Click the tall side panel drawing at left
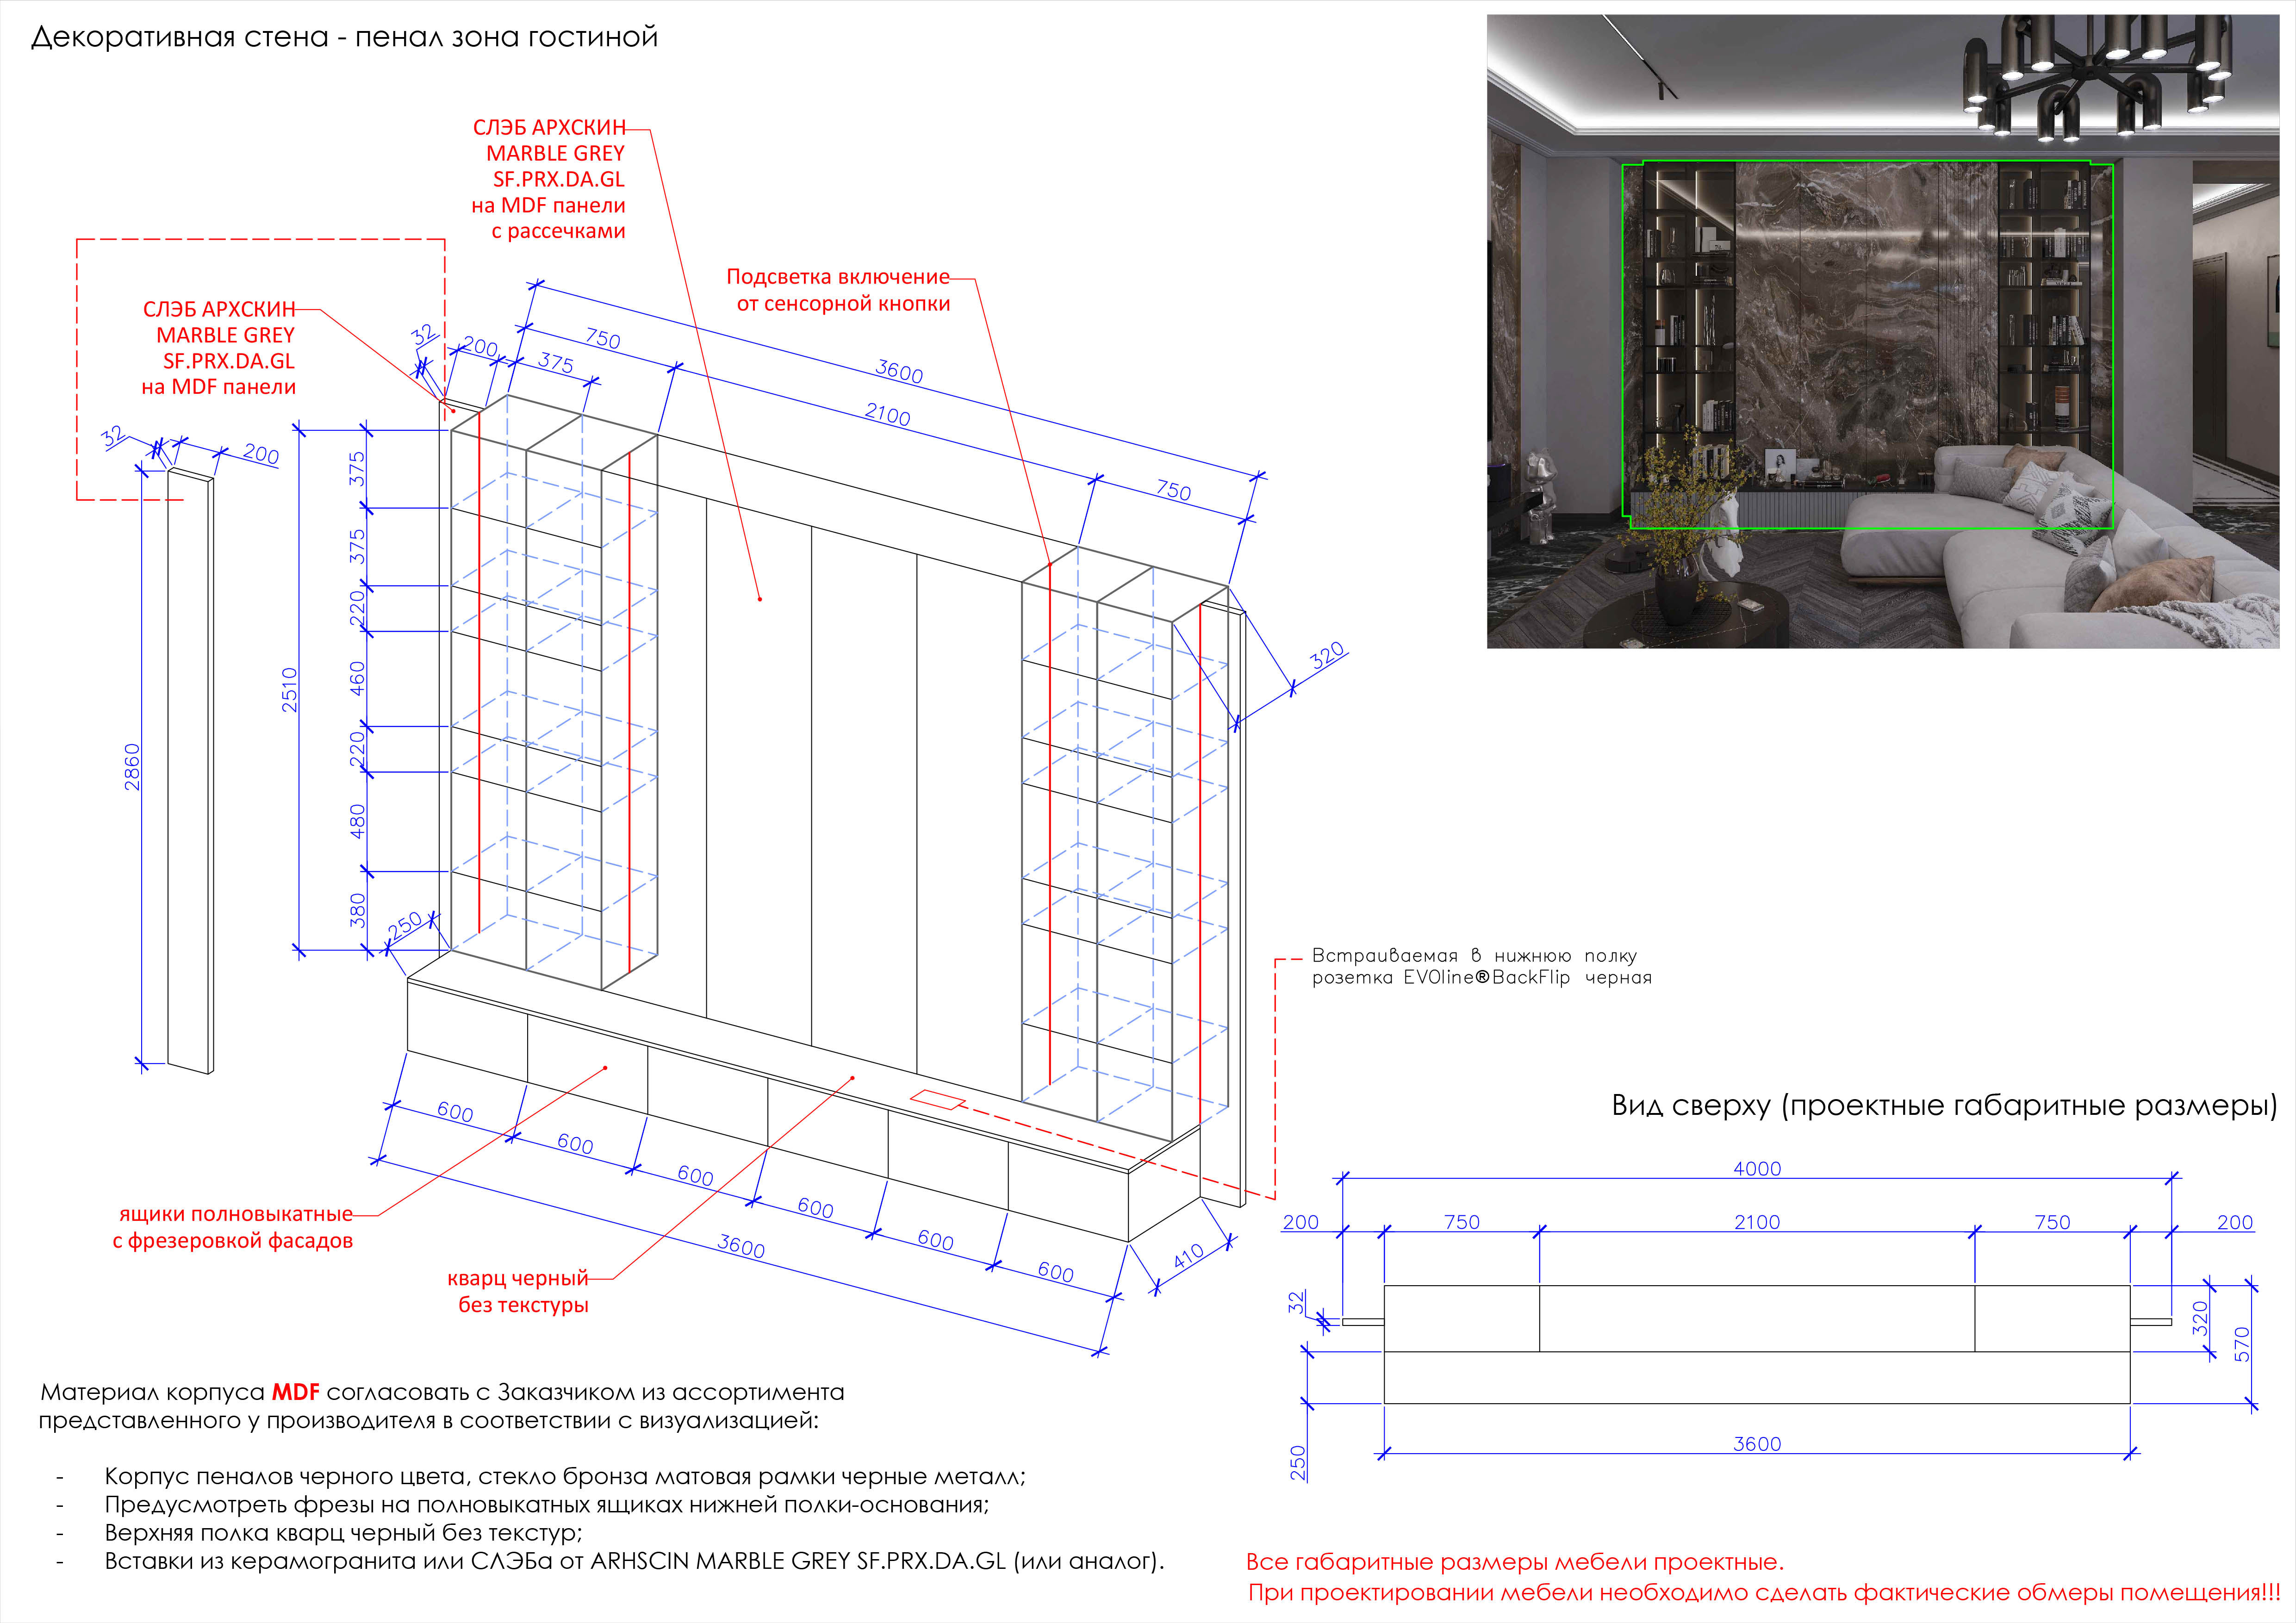 coord(190,770)
